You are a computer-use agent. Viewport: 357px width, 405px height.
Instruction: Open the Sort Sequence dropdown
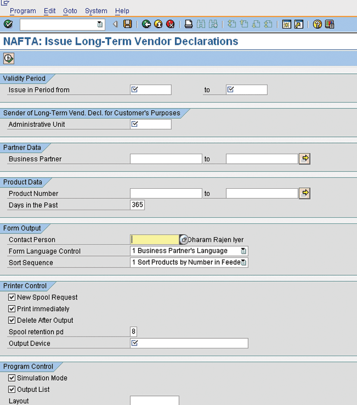click(243, 263)
